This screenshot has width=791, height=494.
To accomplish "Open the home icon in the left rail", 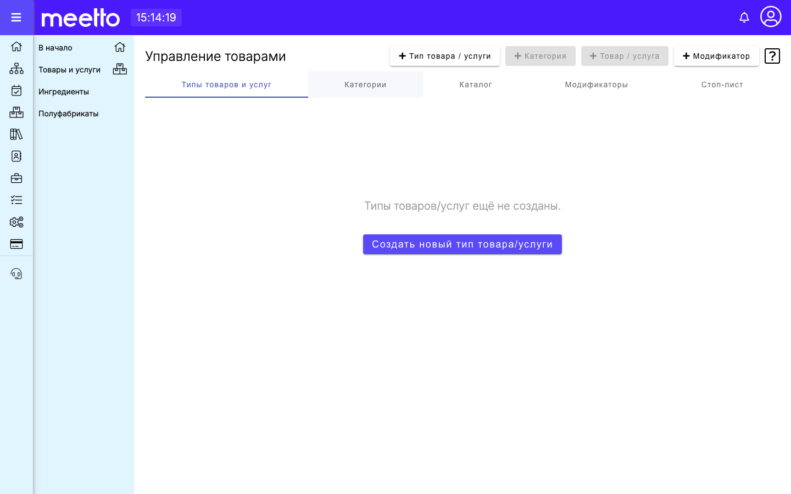I will [16, 47].
